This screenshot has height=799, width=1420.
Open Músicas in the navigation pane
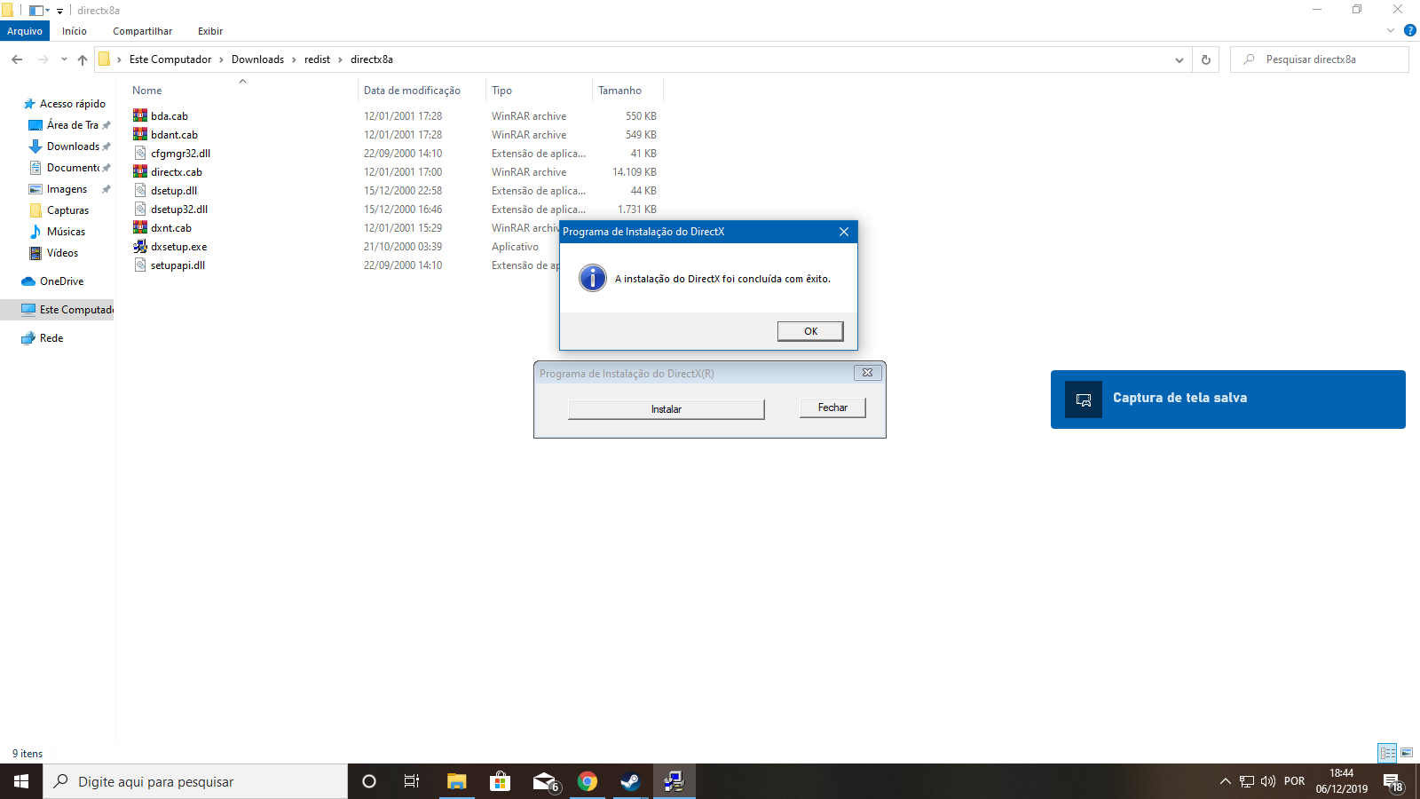pyautogui.click(x=66, y=232)
